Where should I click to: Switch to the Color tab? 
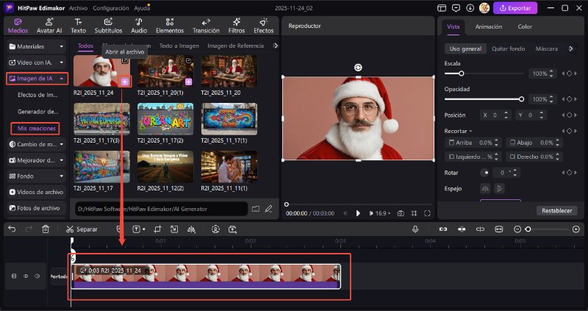(x=525, y=26)
